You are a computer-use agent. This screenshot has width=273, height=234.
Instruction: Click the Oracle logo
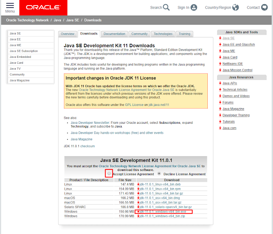44,8
